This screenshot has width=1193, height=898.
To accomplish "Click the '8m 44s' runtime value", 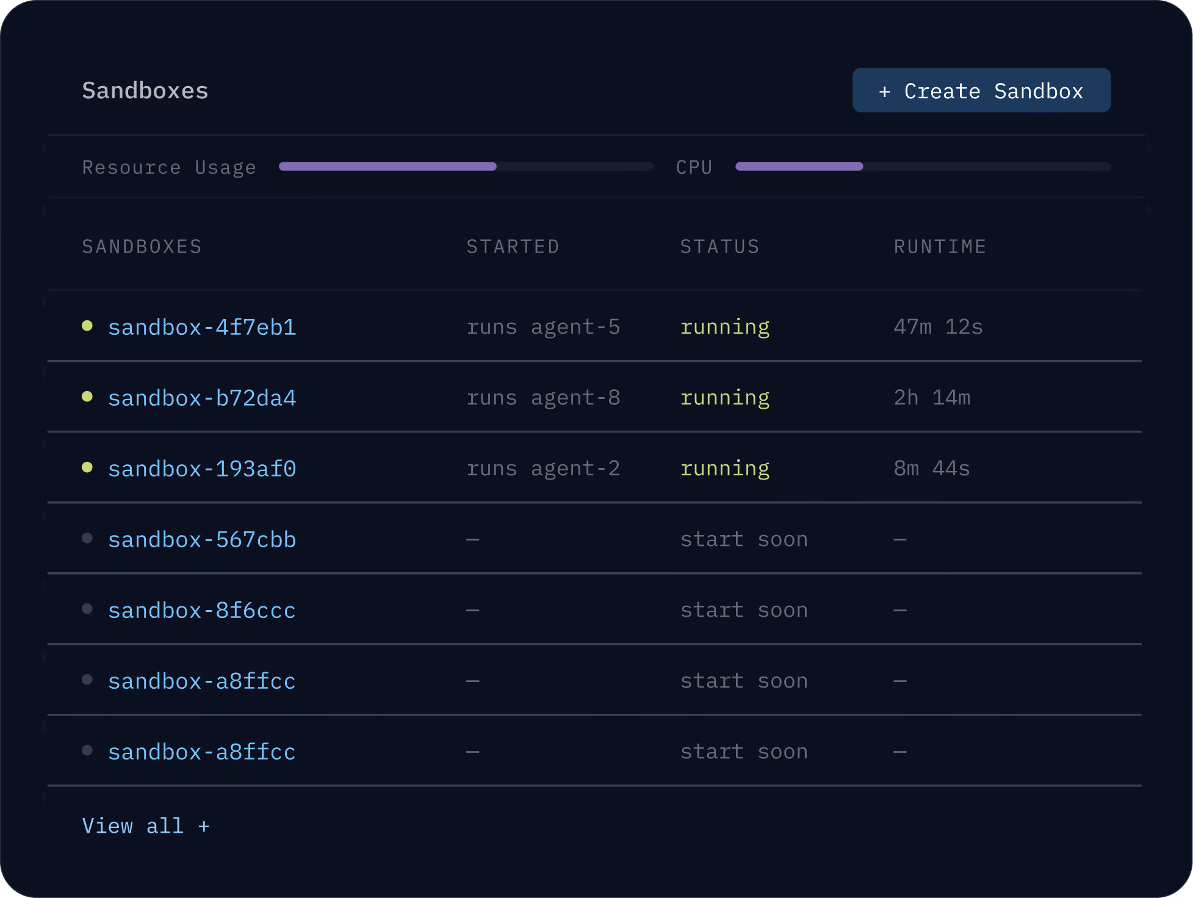I will pyautogui.click(x=932, y=469).
